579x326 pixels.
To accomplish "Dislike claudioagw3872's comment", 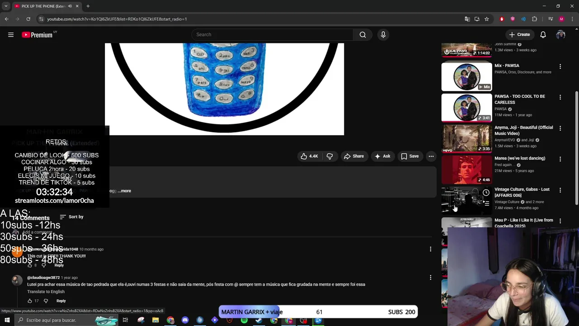I will (x=46, y=301).
